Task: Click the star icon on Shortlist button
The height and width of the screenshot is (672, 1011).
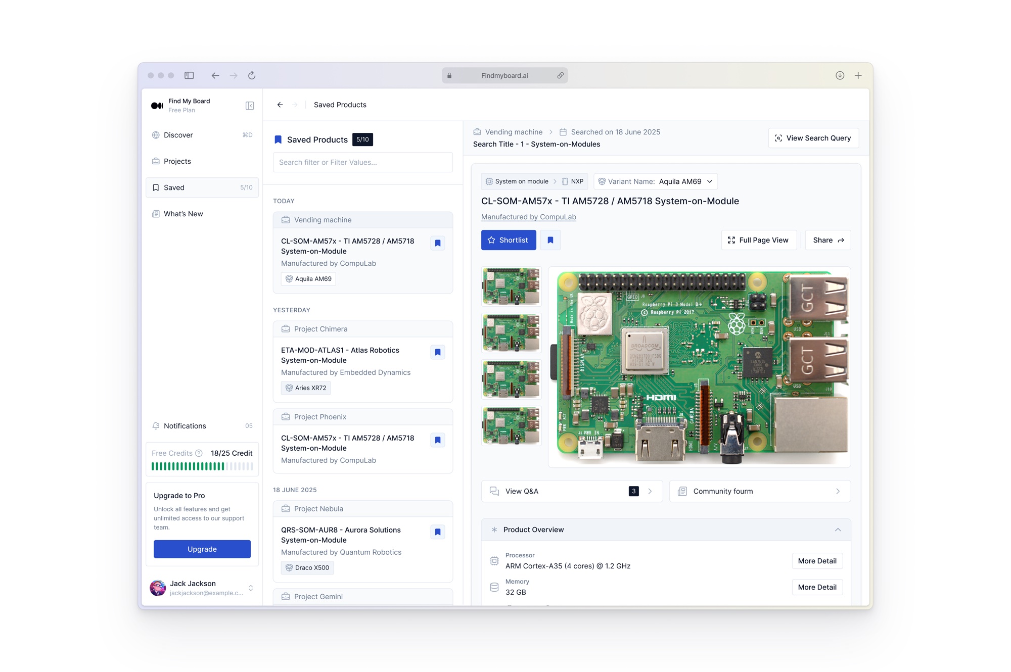Action: point(491,240)
